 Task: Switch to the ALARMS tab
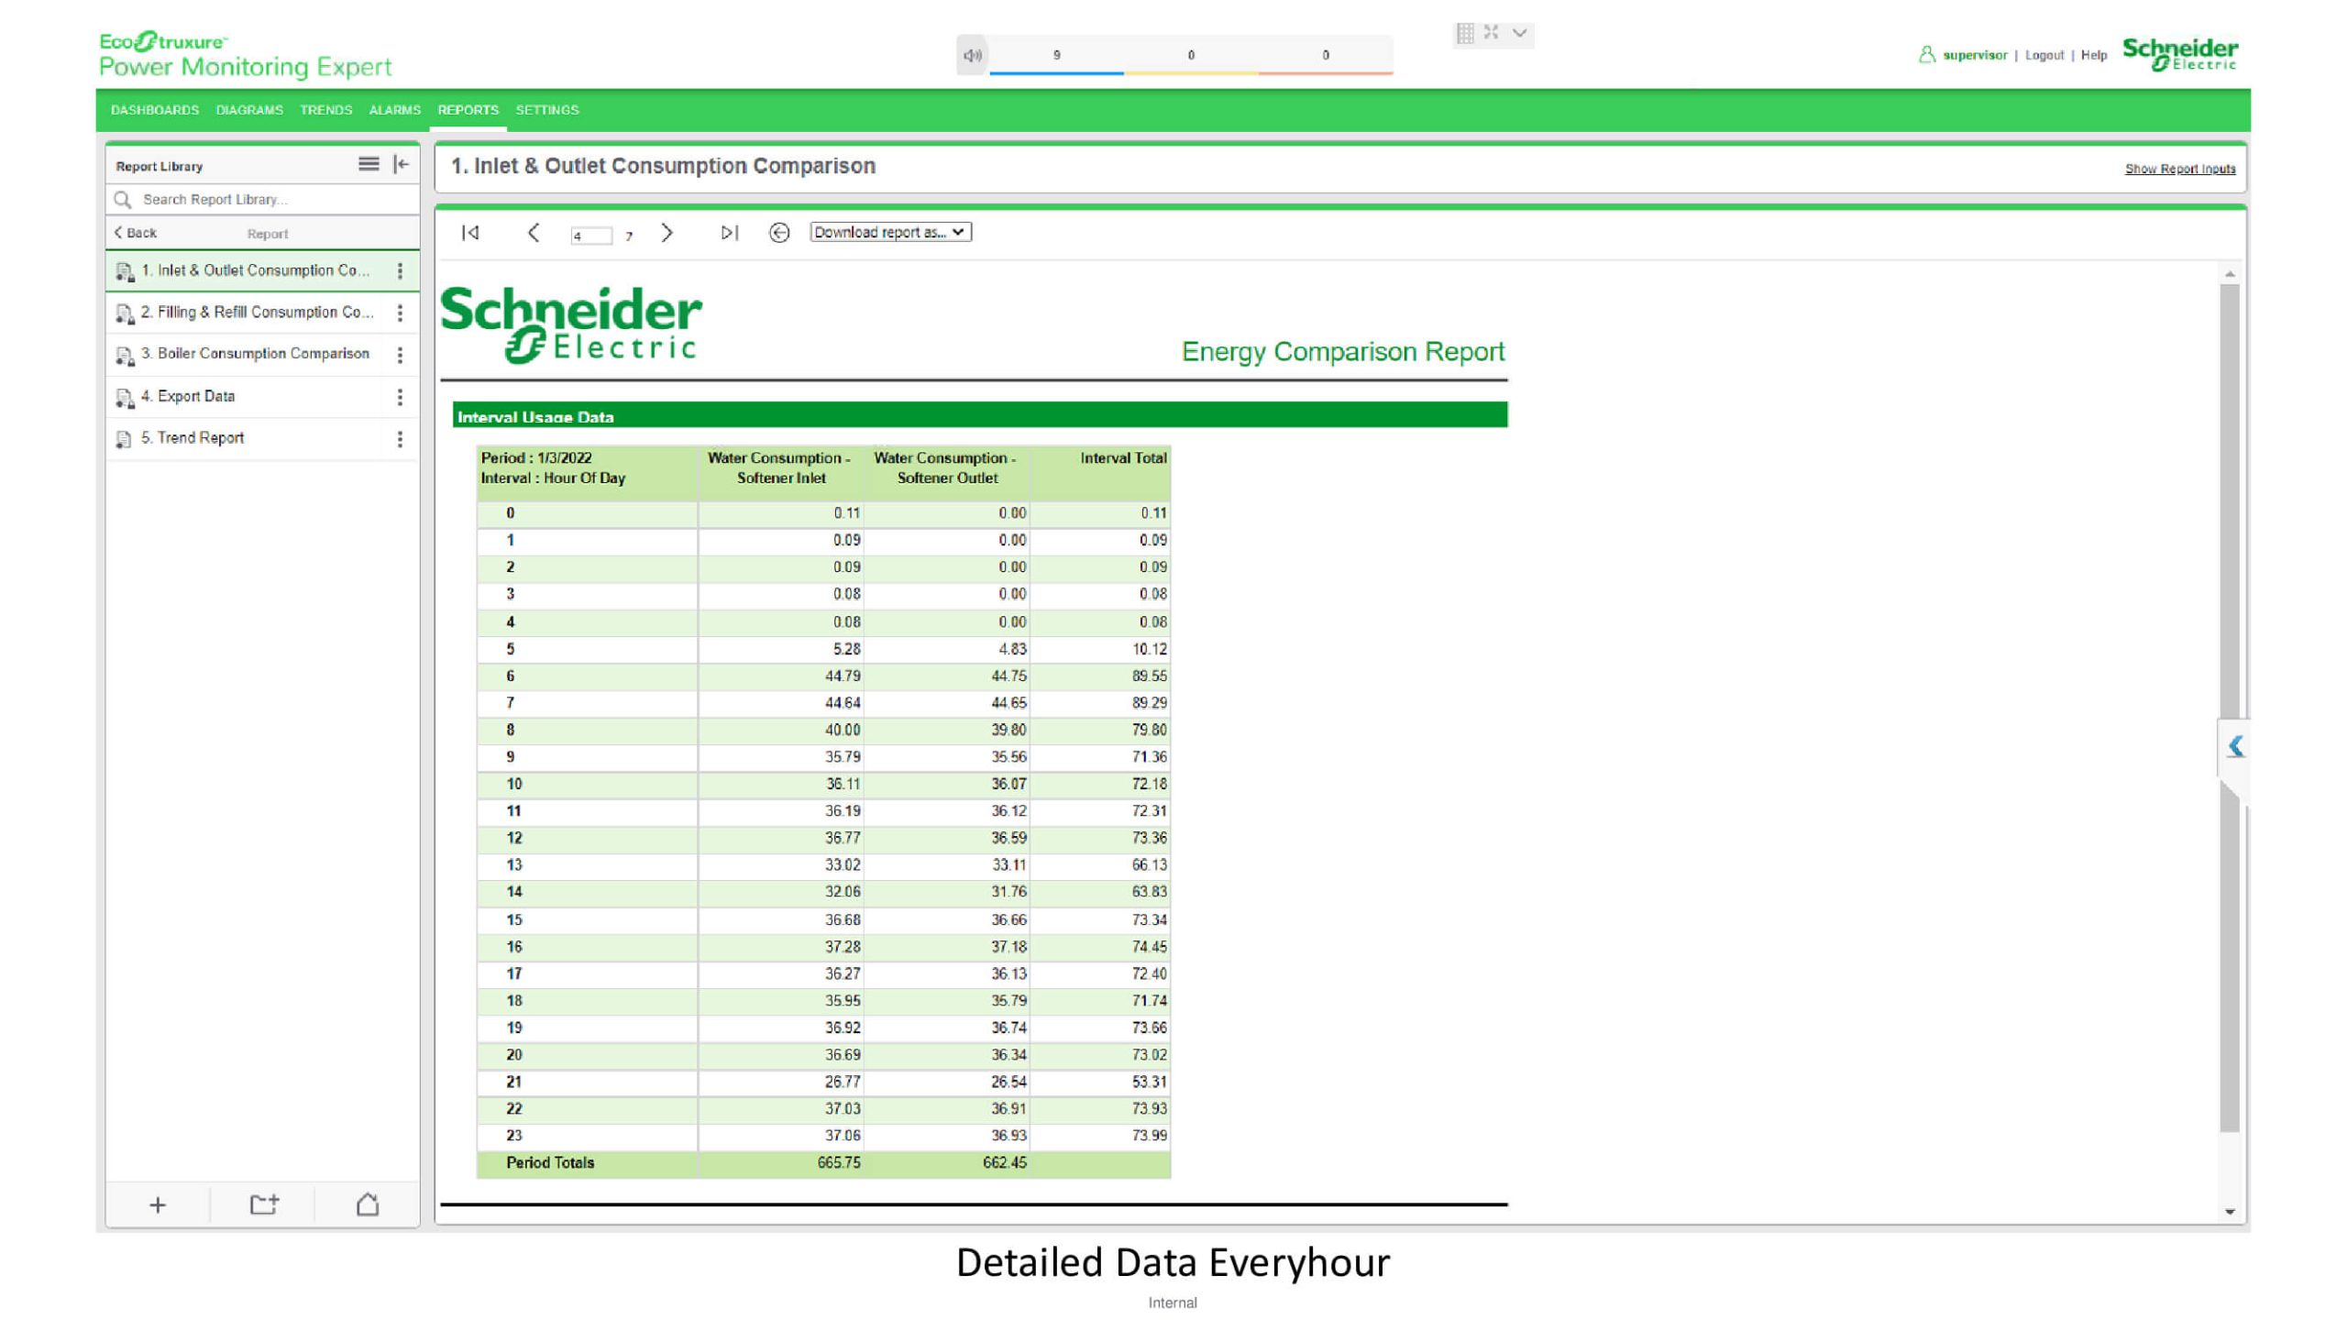(x=394, y=110)
